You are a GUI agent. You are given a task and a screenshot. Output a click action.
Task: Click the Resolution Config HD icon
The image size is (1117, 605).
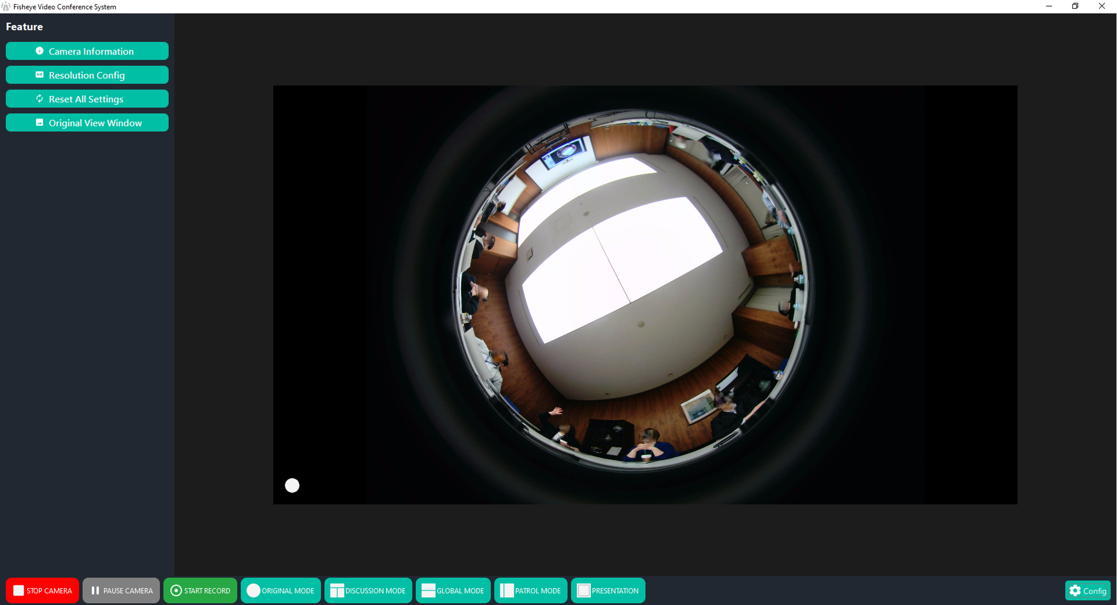click(x=39, y=74)
